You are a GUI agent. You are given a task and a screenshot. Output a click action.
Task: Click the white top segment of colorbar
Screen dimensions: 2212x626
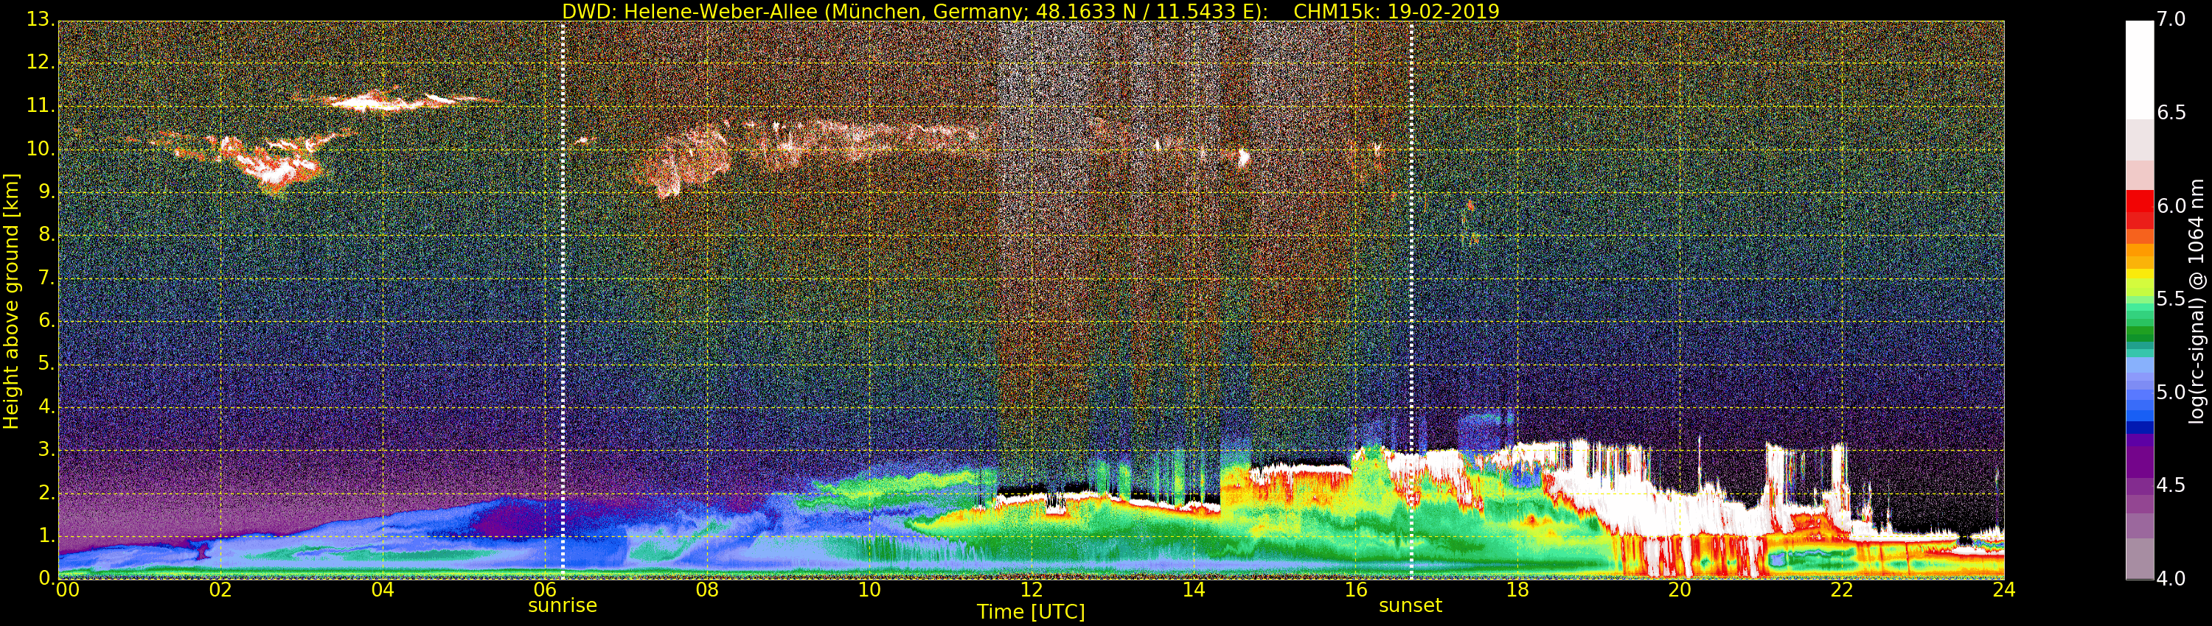2139,68
